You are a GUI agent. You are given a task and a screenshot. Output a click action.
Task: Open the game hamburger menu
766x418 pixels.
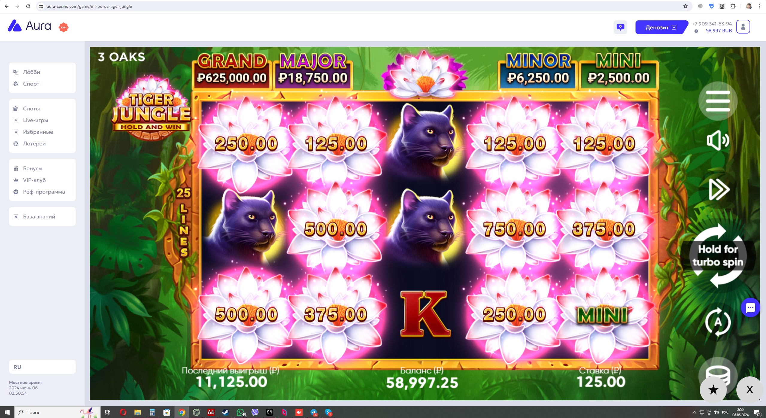pyautogui.click(x=718, y=101)
